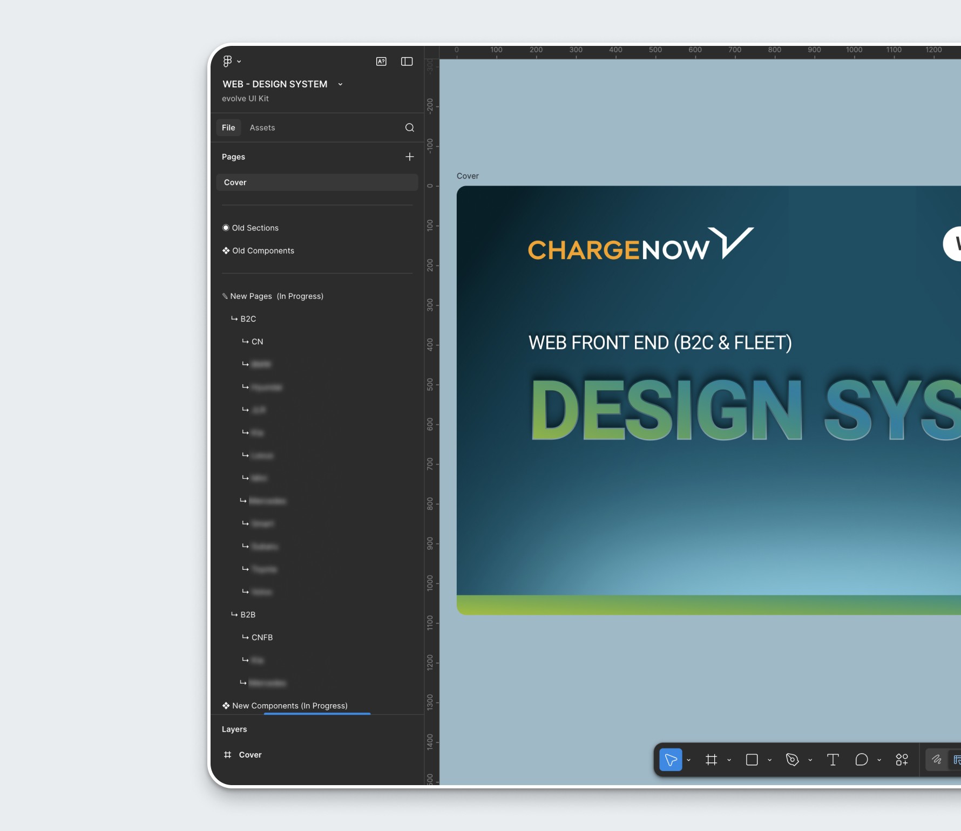This screenshot has width=961, height=831.
Task: Select the Pen tool
Action: pos(793,760)
